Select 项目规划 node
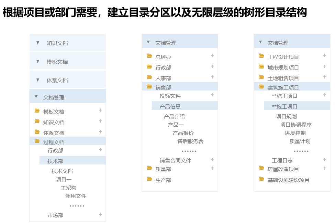 pos(286,116)
